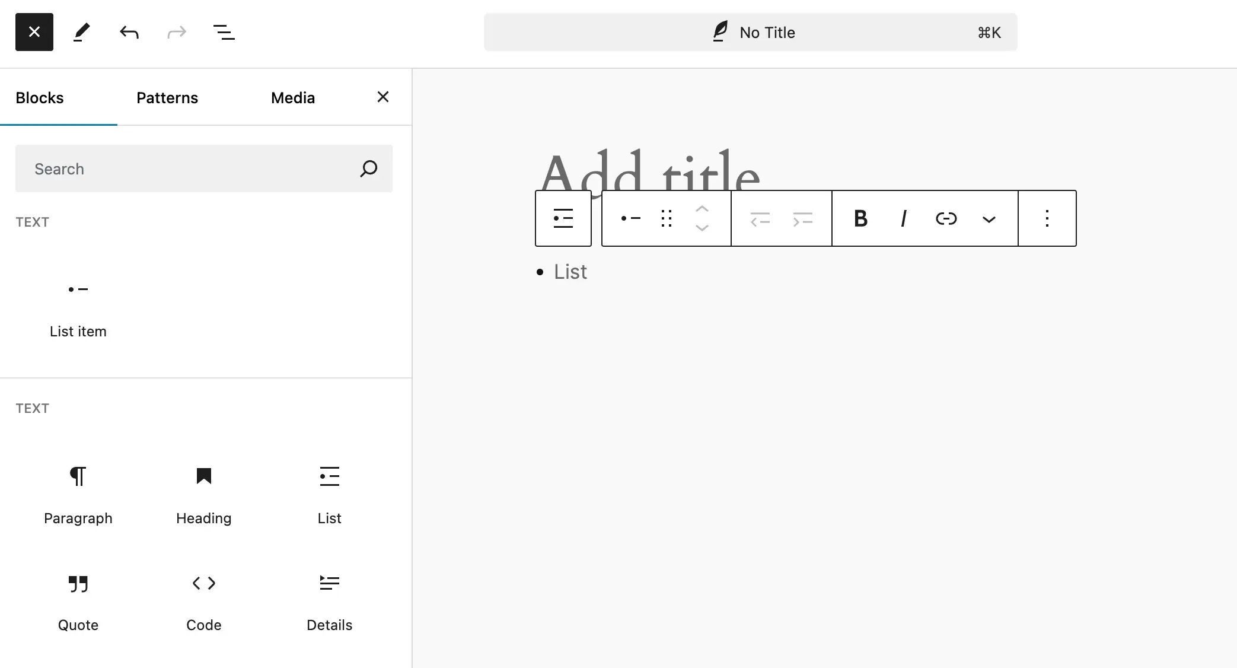Expand more block formatting options dropdown
The image size is (1237, 668).
(x=990, y=218)
